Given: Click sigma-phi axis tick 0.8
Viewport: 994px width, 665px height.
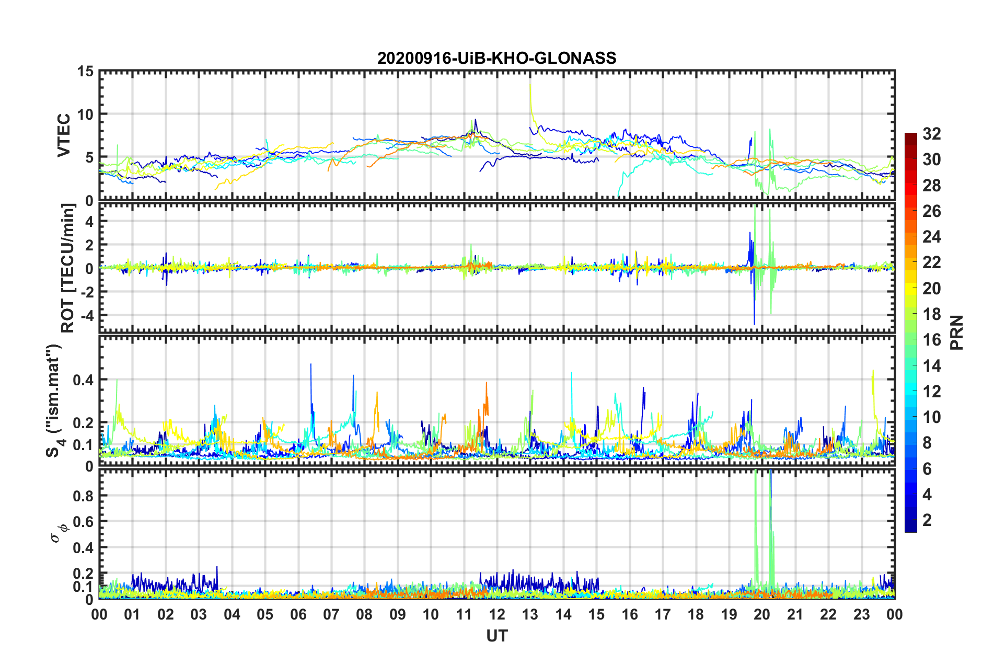Looking at the screenshot, I should point(84,496).
